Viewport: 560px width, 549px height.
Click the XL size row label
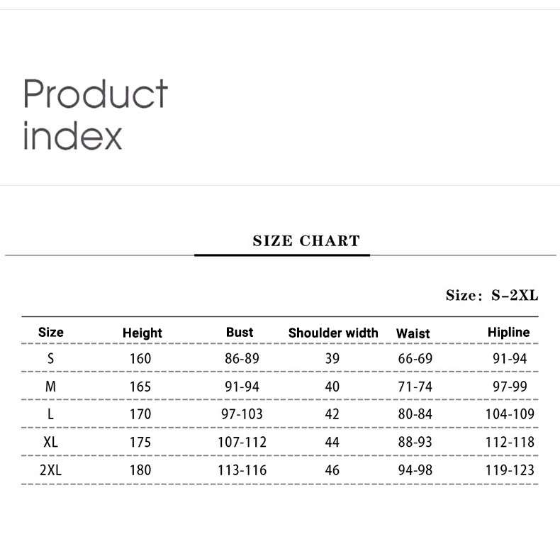[x=51, y=442]
